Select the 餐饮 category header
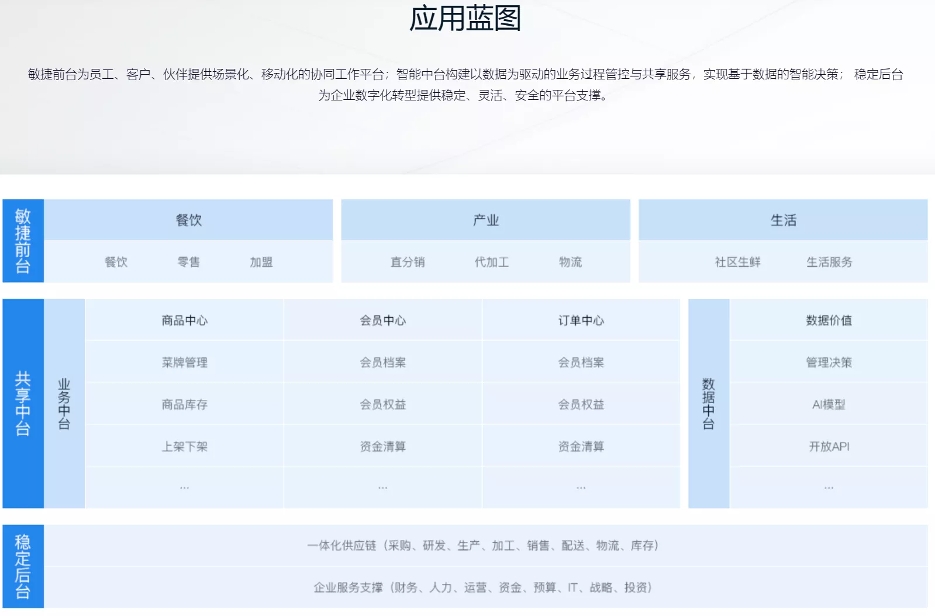Viewport: 935px width, 616px height. pos(188,220)
